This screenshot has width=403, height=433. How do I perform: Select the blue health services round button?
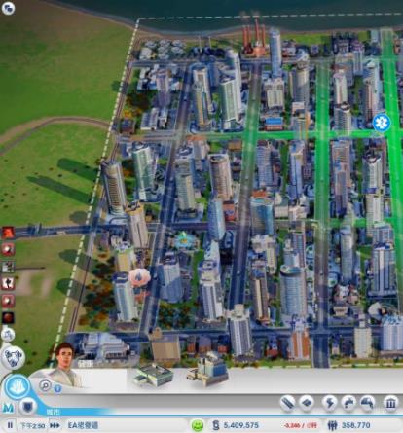click(18, 386)
